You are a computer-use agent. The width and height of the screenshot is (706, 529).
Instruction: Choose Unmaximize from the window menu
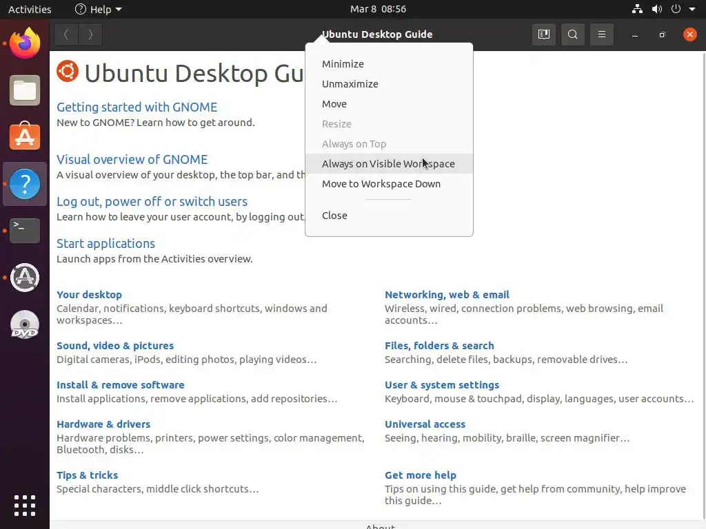click(389, 83)
